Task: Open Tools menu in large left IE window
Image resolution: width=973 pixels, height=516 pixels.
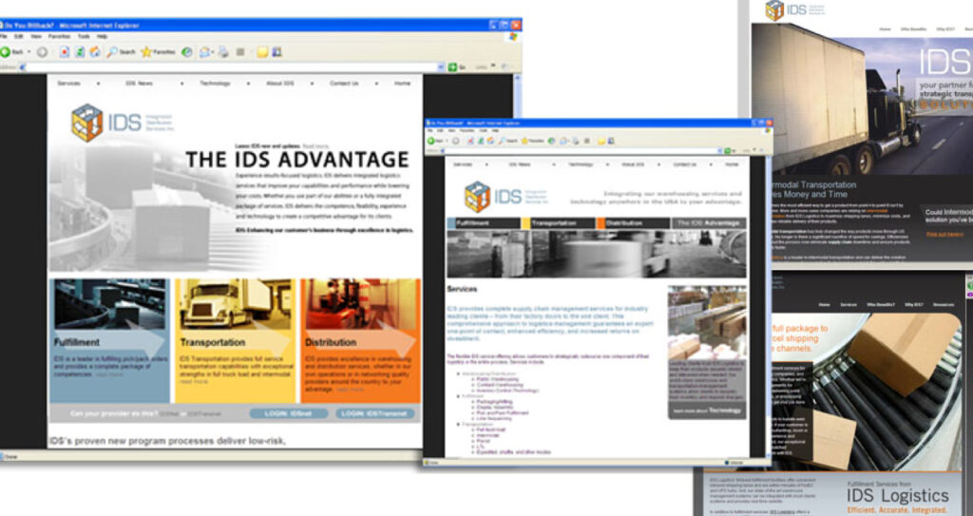Action: click(x=84, y=36)
